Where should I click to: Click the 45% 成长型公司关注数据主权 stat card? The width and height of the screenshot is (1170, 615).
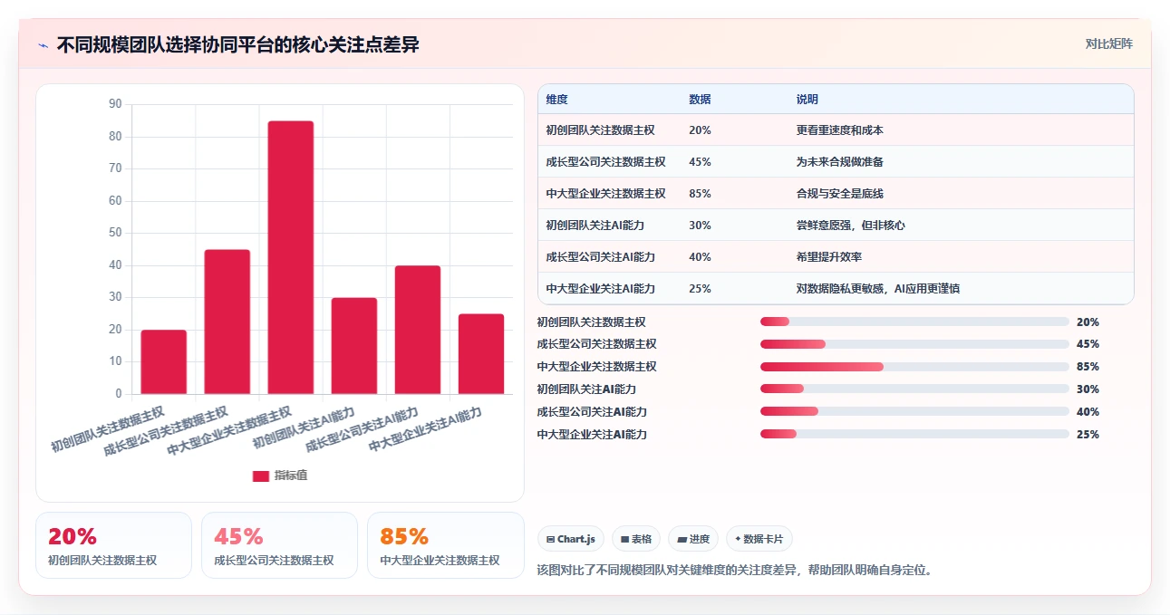point(279,545)
